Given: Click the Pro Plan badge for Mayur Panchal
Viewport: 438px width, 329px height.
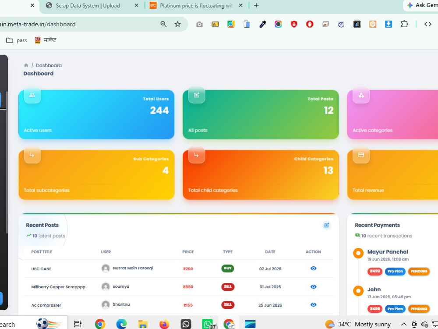Looking at the screenshot, I should (395, 271).
